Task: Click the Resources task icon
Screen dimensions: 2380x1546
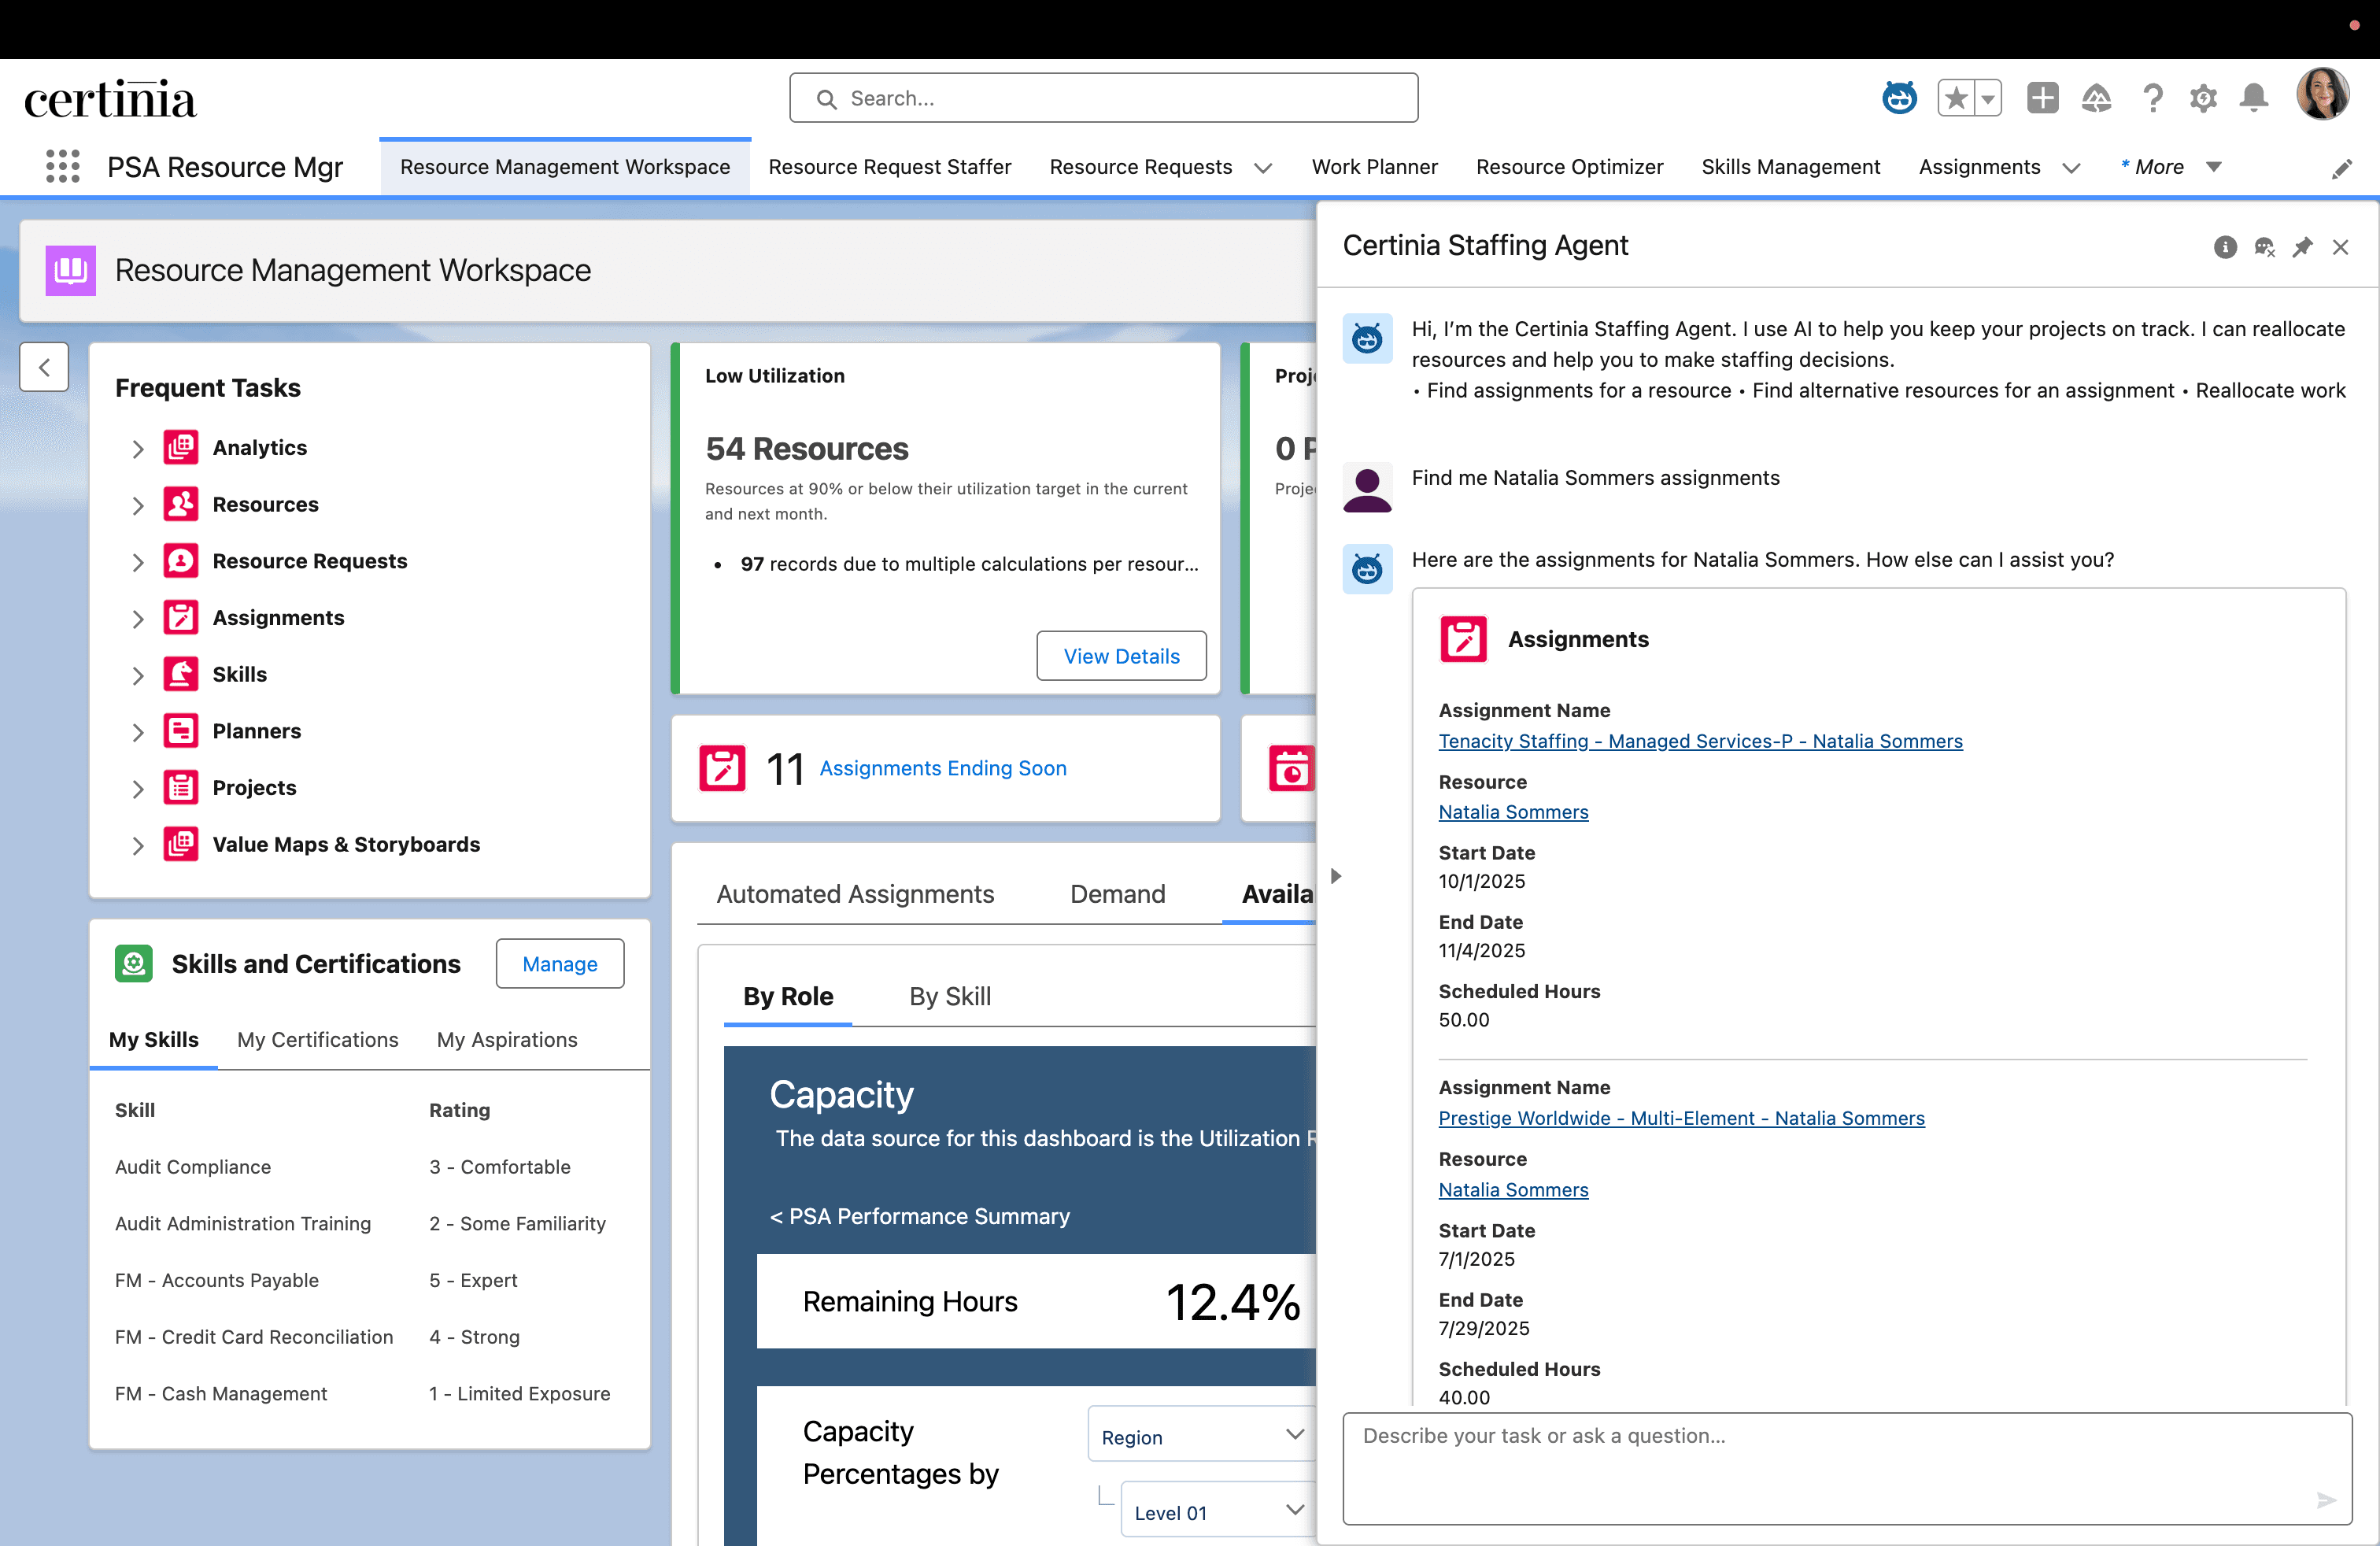Action: [x=181, y=504]
